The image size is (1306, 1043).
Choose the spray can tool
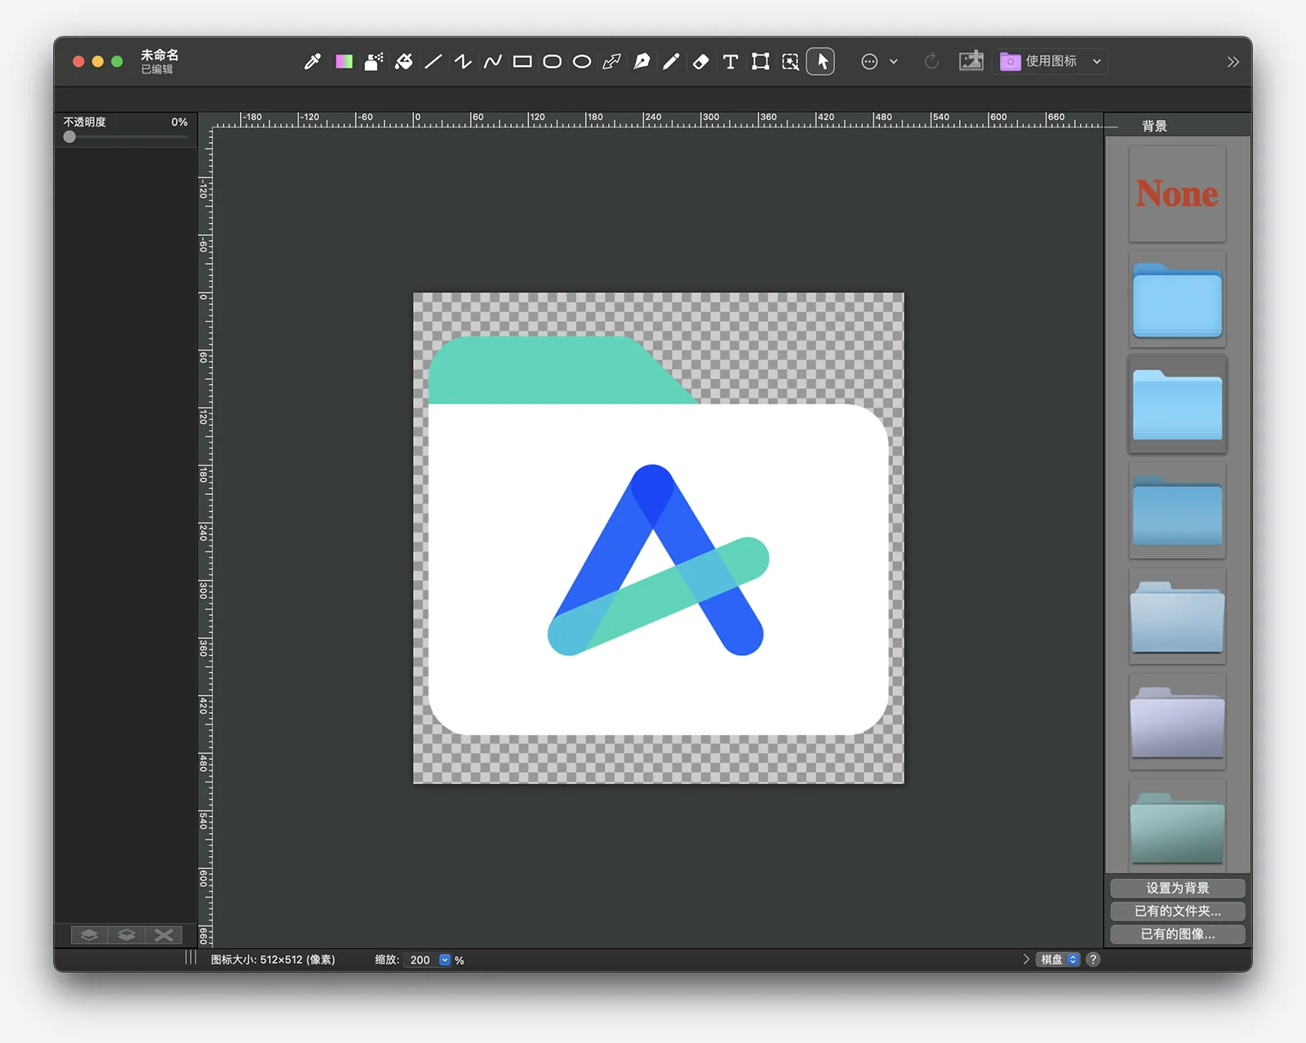374,61
